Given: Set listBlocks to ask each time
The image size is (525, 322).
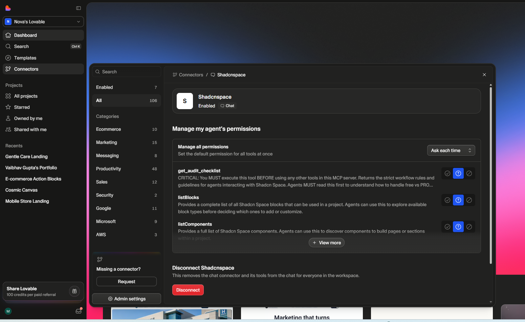Looking at the screenshot, I should click(x=458, y=200).
